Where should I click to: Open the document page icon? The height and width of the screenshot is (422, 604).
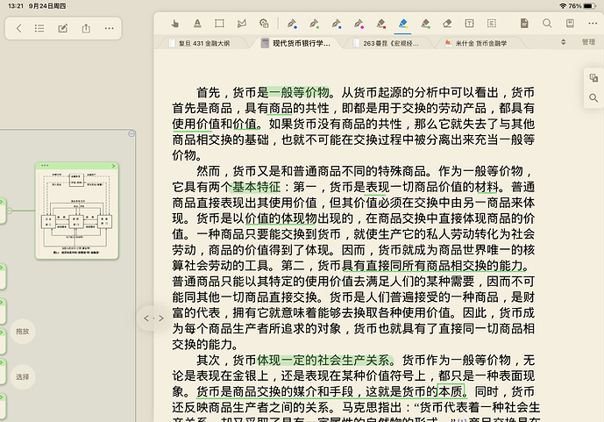tap(524, 23)
